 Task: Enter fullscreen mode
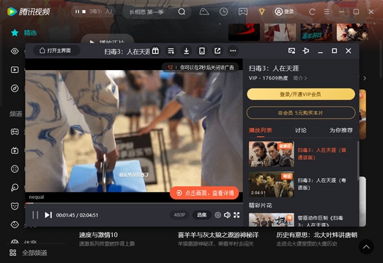[236, 215]
